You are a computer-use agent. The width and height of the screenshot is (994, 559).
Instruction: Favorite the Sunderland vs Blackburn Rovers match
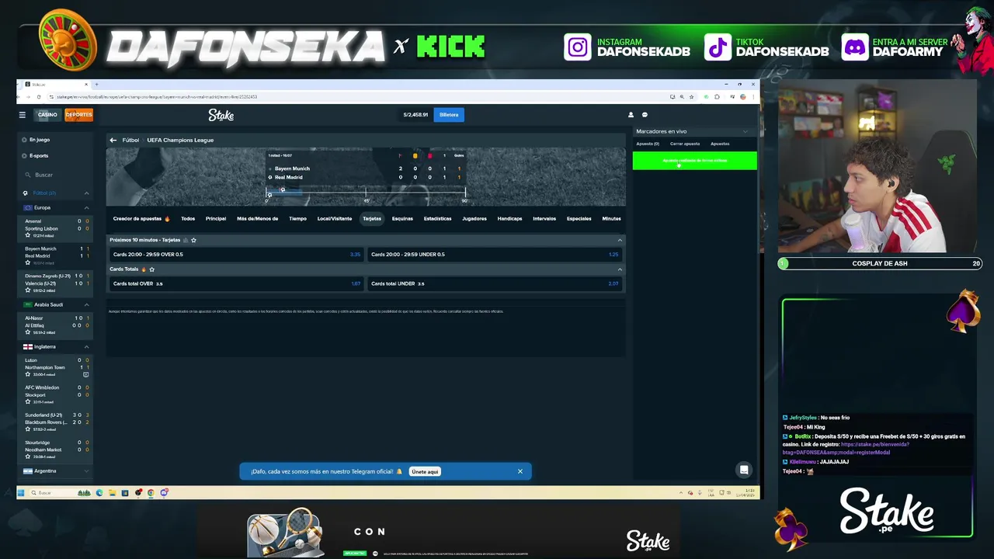28,429
